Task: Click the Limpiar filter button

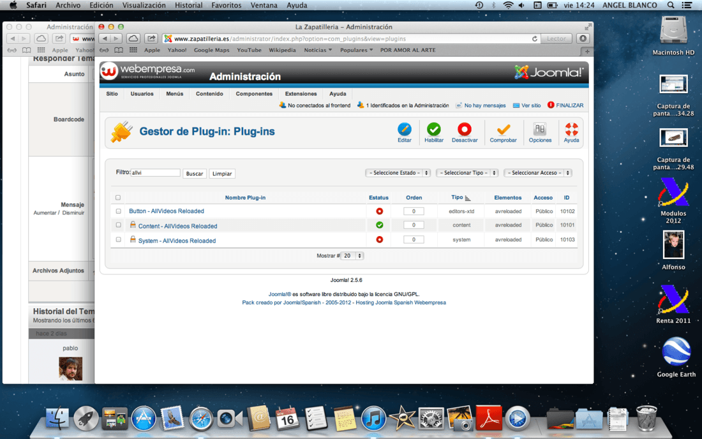Action: tap(222, 174)
